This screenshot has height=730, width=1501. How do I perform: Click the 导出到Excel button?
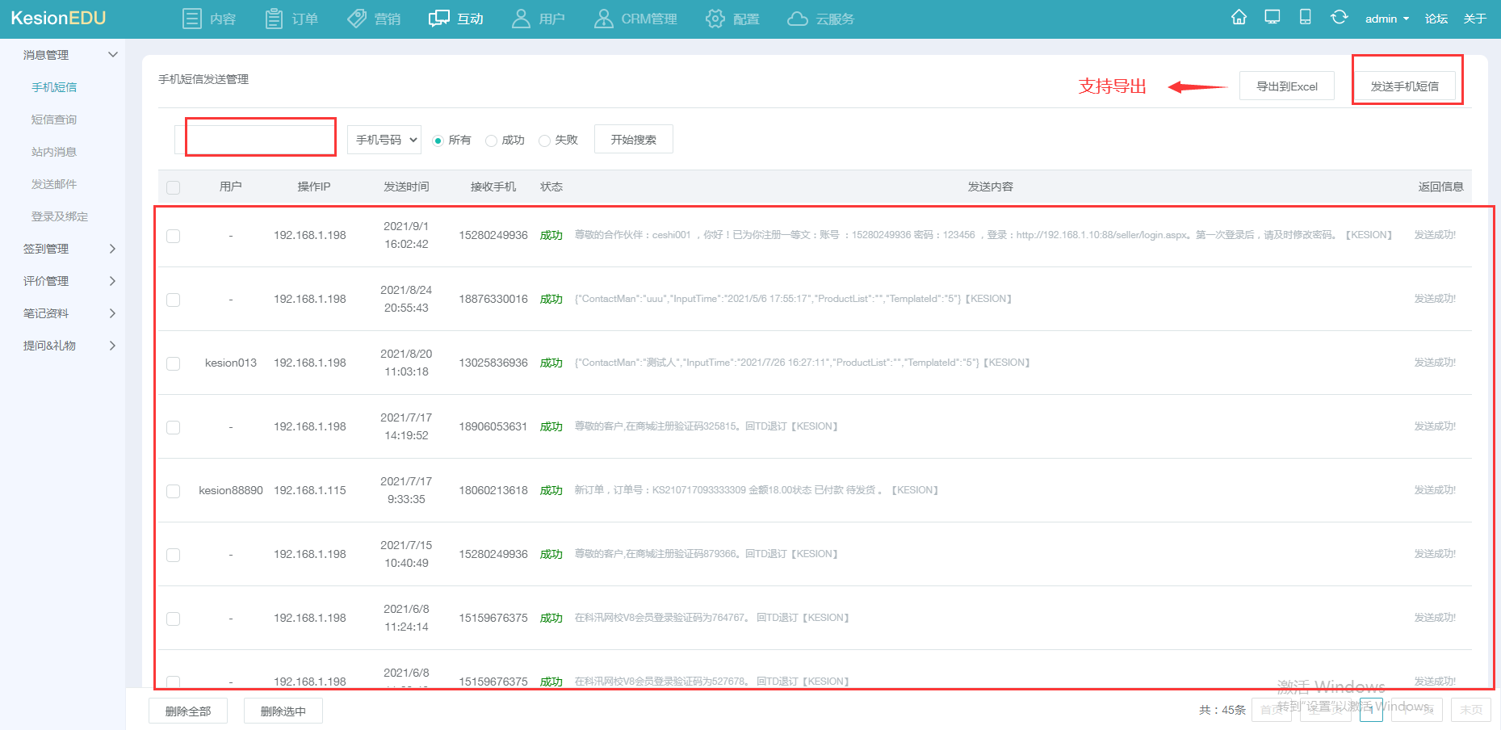click(x=1286, y=86)
